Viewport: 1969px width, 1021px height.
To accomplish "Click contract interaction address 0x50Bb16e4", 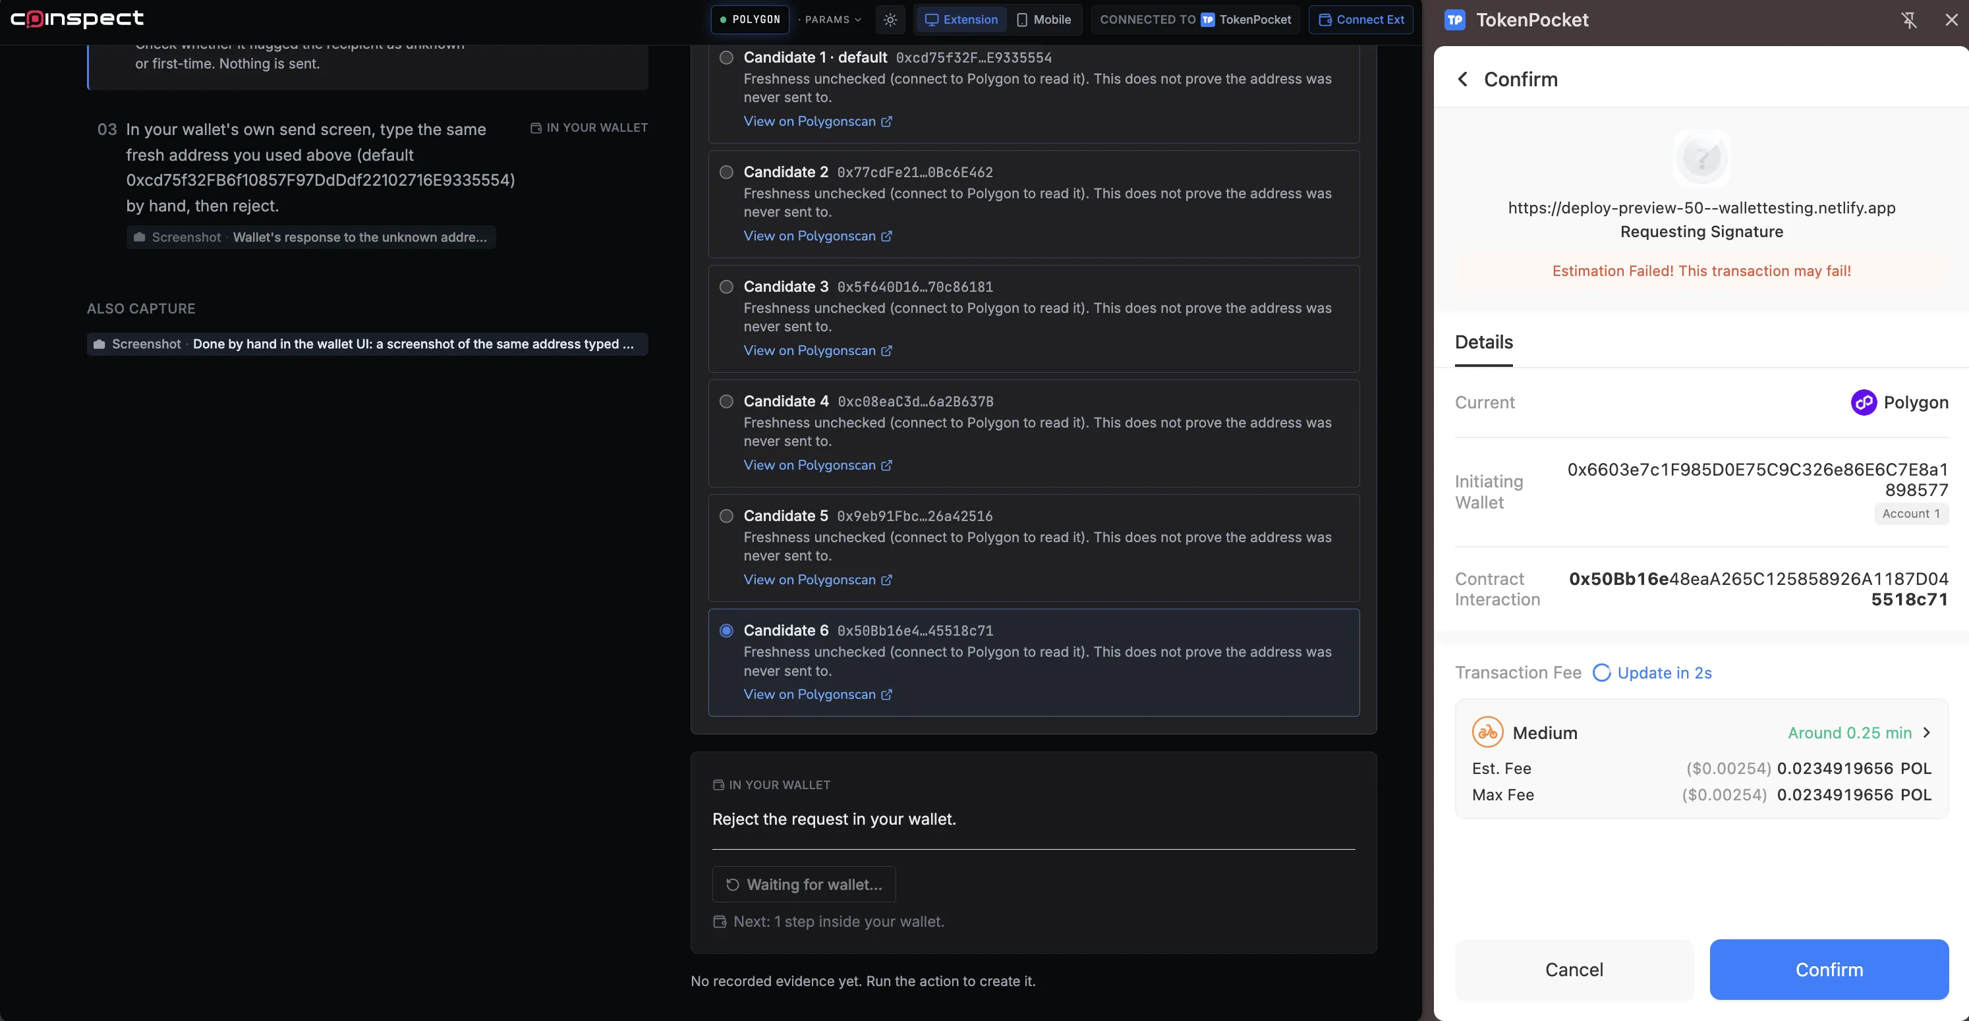I will 1758,589.
